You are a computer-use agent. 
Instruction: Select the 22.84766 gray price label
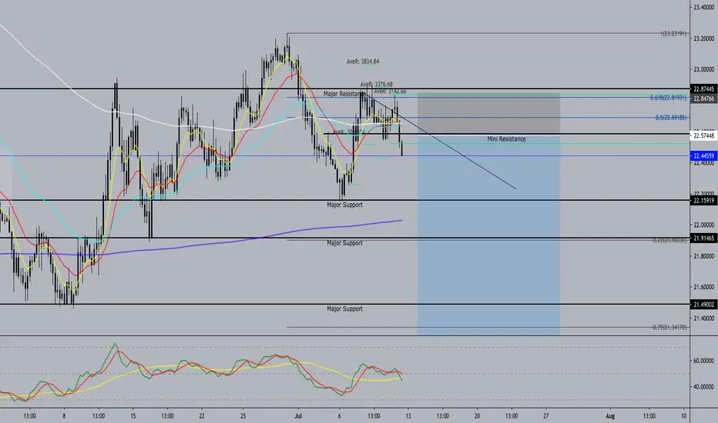[704, 98]
